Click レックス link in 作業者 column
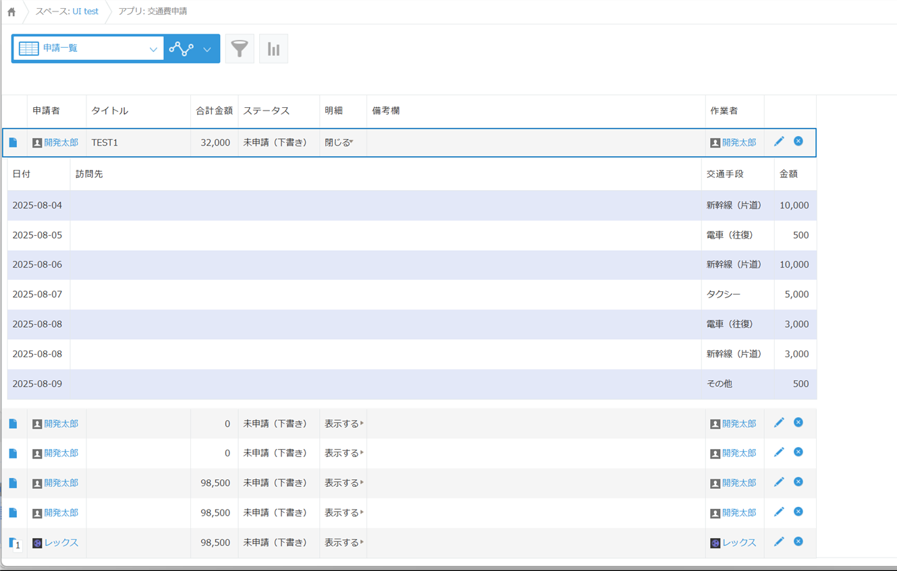Screen dimensions: 897x571 coord(739,543)
